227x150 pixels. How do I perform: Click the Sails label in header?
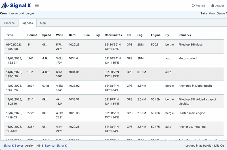pyautogui.click(x=203, y=13)
